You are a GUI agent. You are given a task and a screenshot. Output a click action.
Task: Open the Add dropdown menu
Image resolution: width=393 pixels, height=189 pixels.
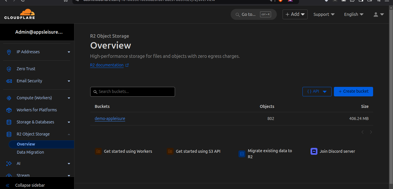295,14
